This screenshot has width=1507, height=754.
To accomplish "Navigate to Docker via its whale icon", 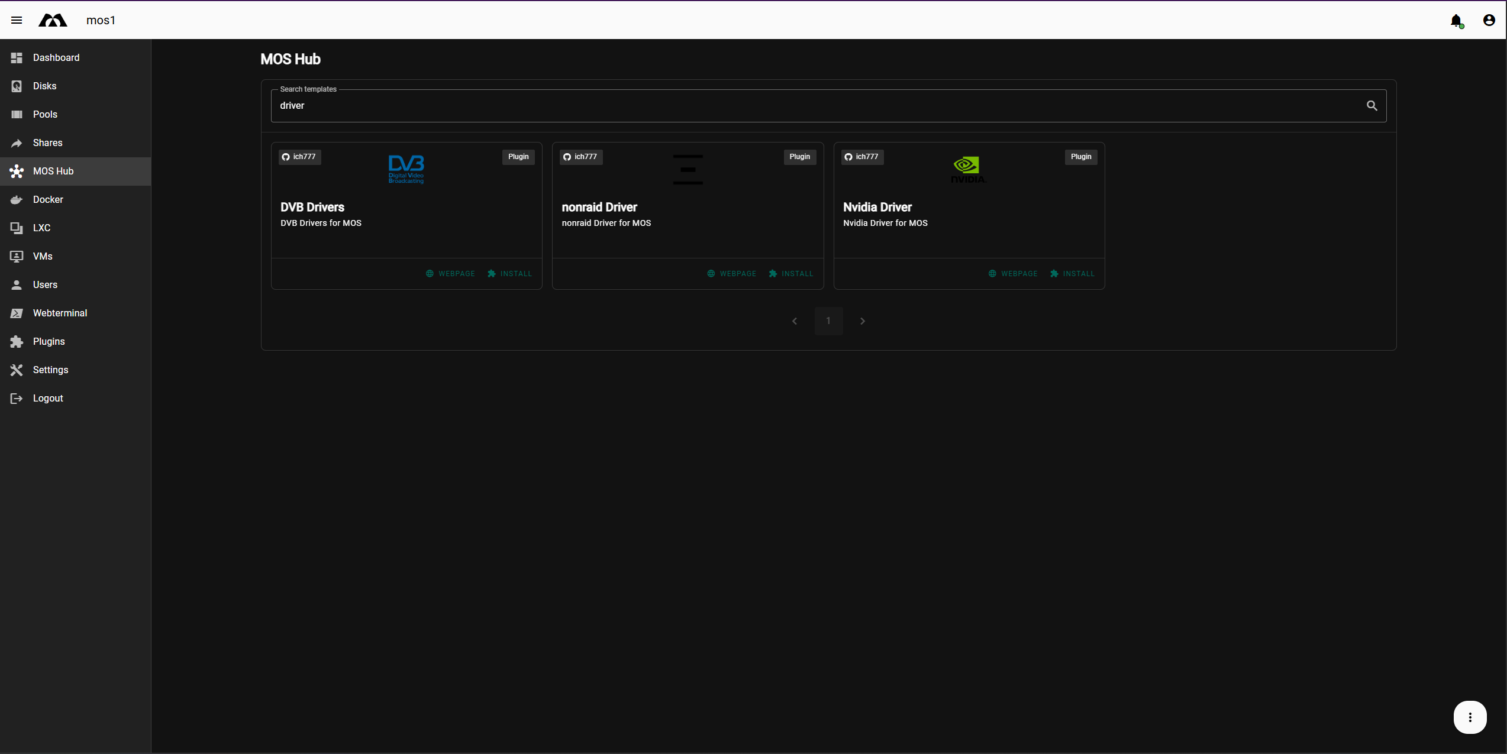I will 17,199.
